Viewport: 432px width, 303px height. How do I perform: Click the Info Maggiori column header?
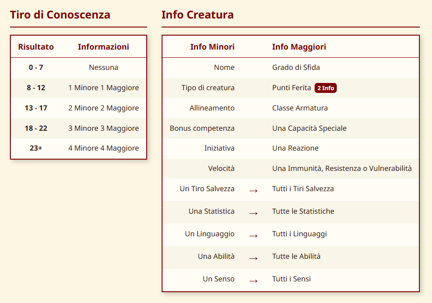pyautogui.click(x=299, y=47)
